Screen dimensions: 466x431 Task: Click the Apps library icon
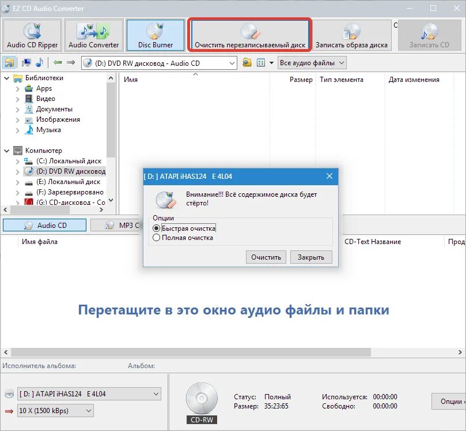[x=29, y=88]
